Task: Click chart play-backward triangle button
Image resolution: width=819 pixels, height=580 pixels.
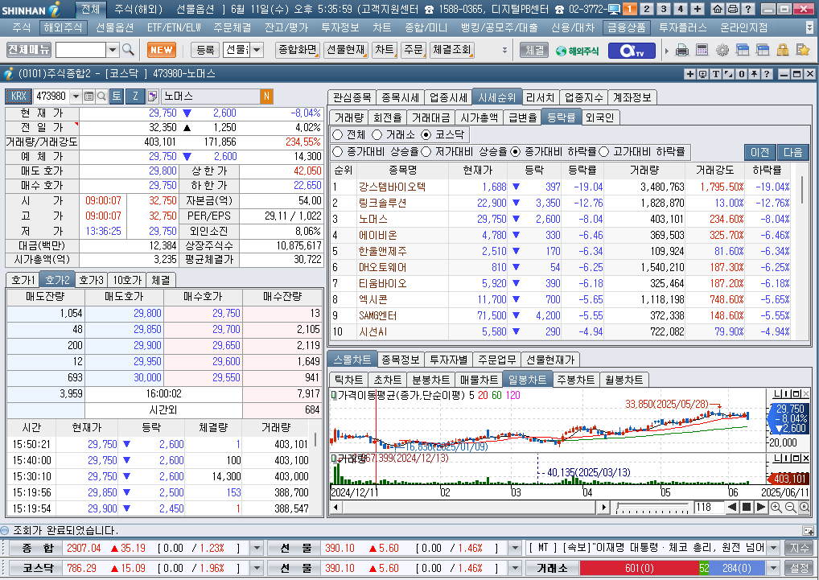Action: [732, 507]
